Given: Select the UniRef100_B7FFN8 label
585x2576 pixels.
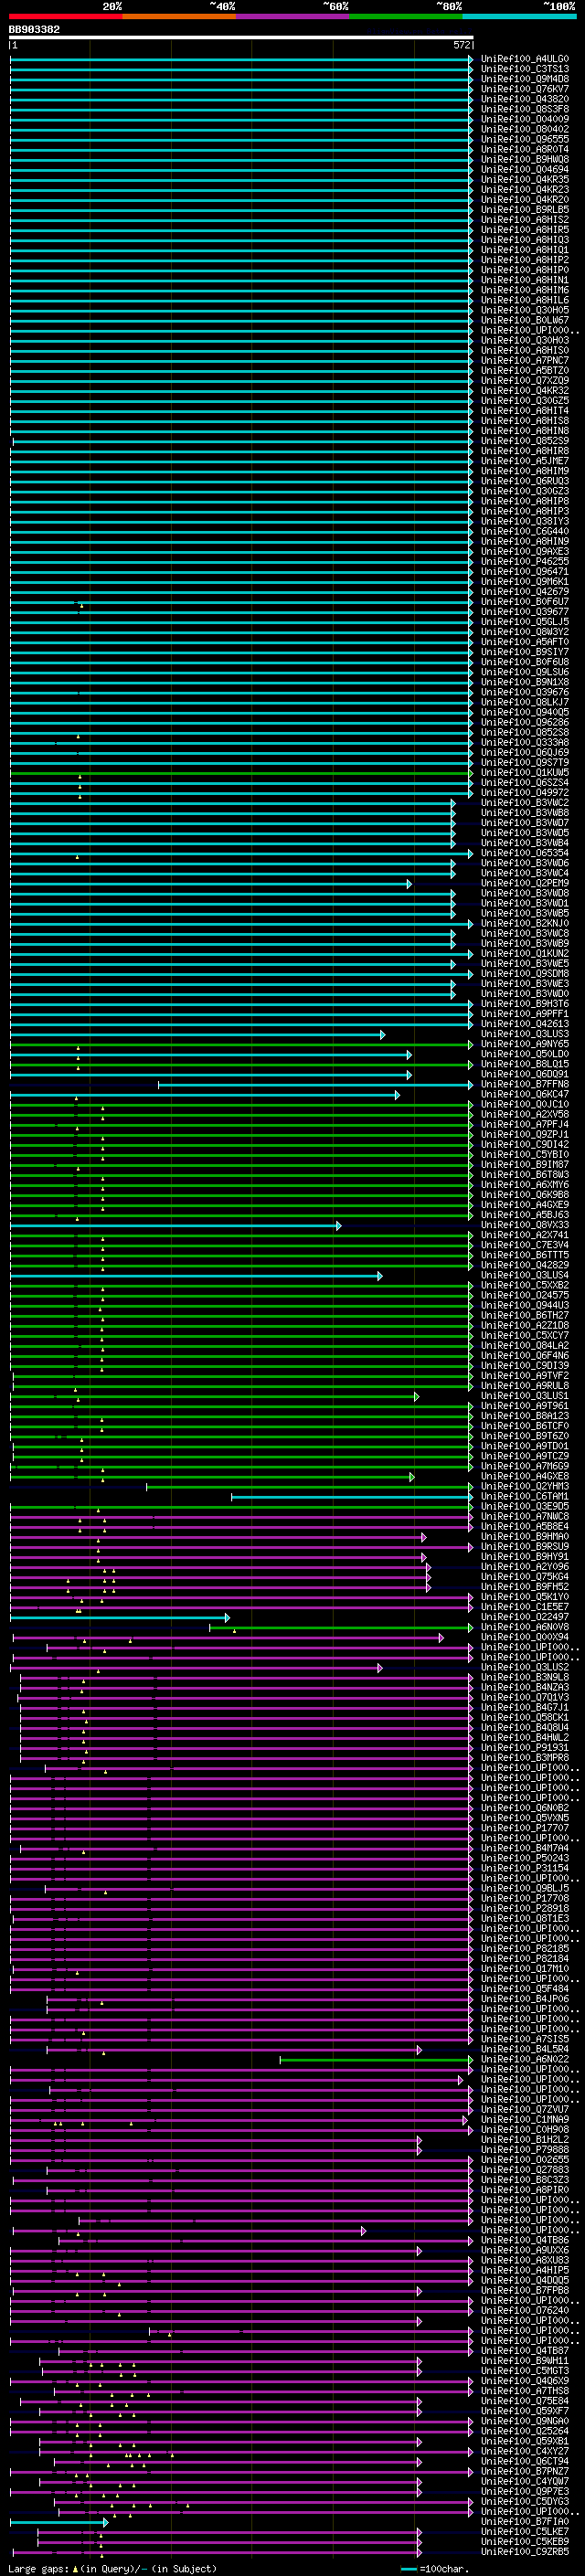Looking at the screenshot, I should (x=524, y=1084).
